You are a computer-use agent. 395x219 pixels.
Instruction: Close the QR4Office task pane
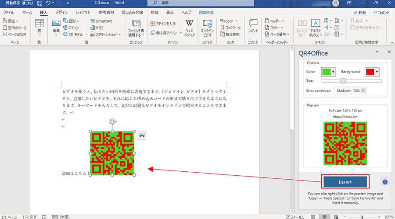pyautogui.click(x=389, y=52)
